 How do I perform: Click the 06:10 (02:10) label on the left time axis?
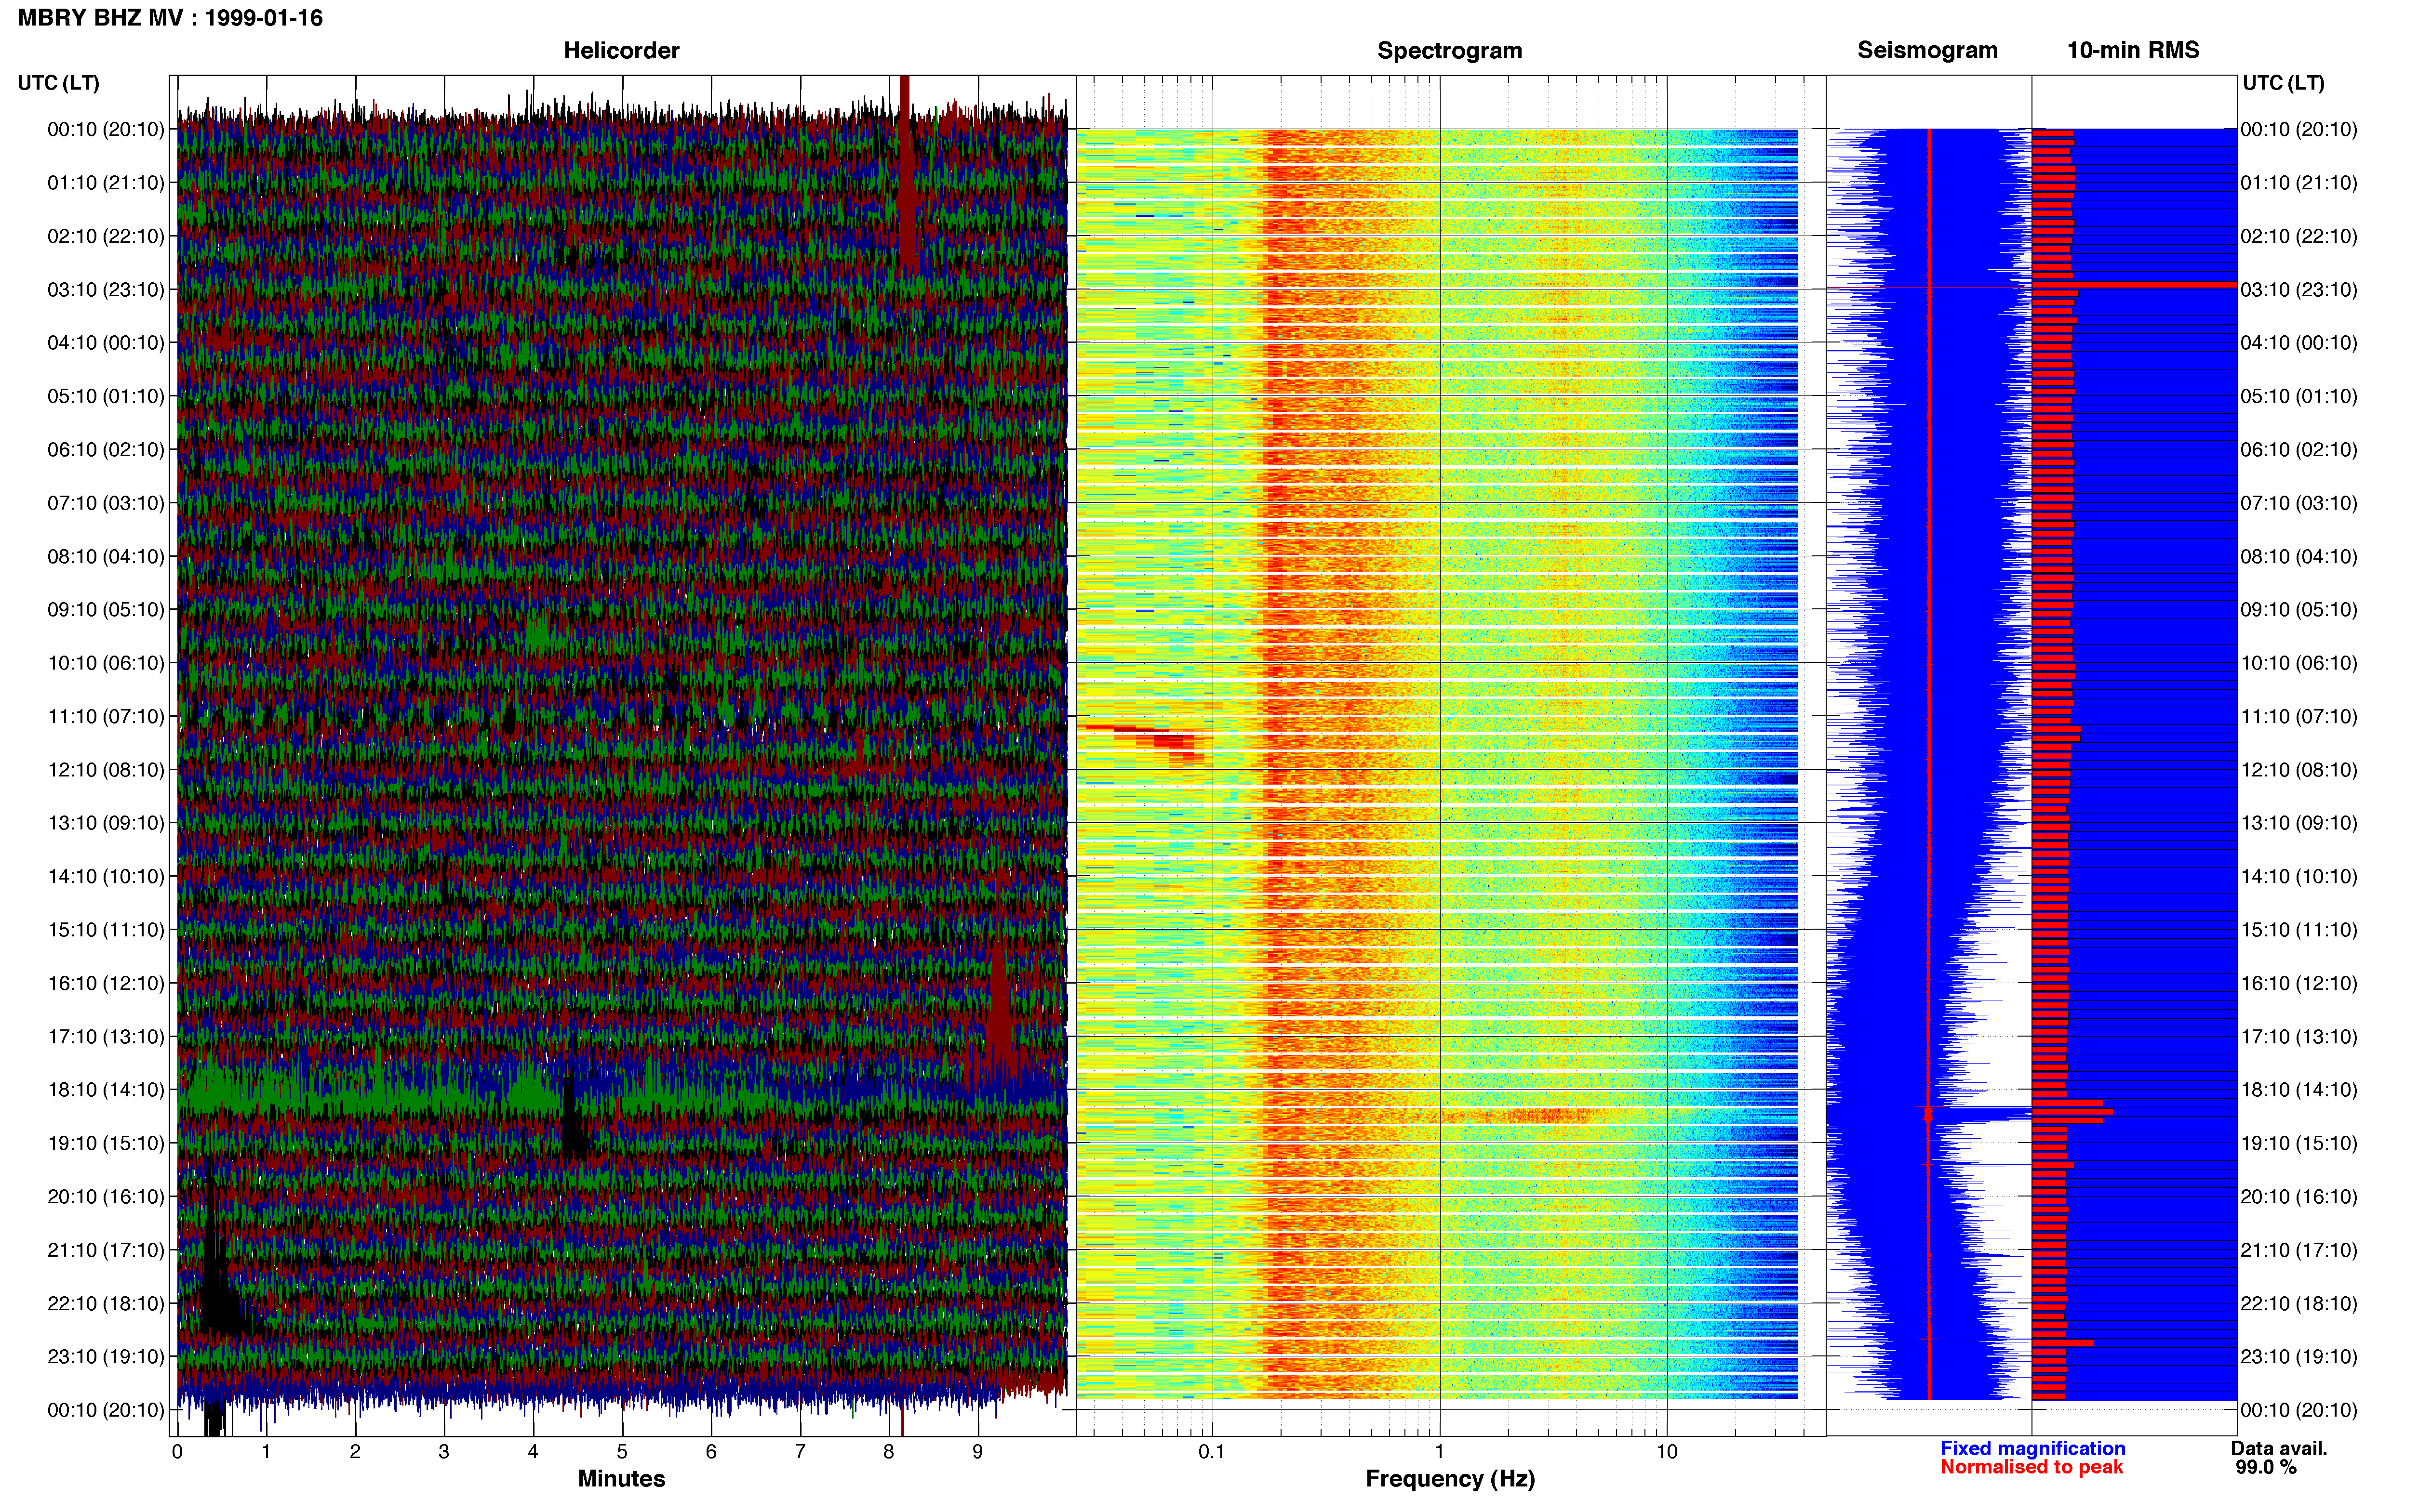[x=106, y=450]
